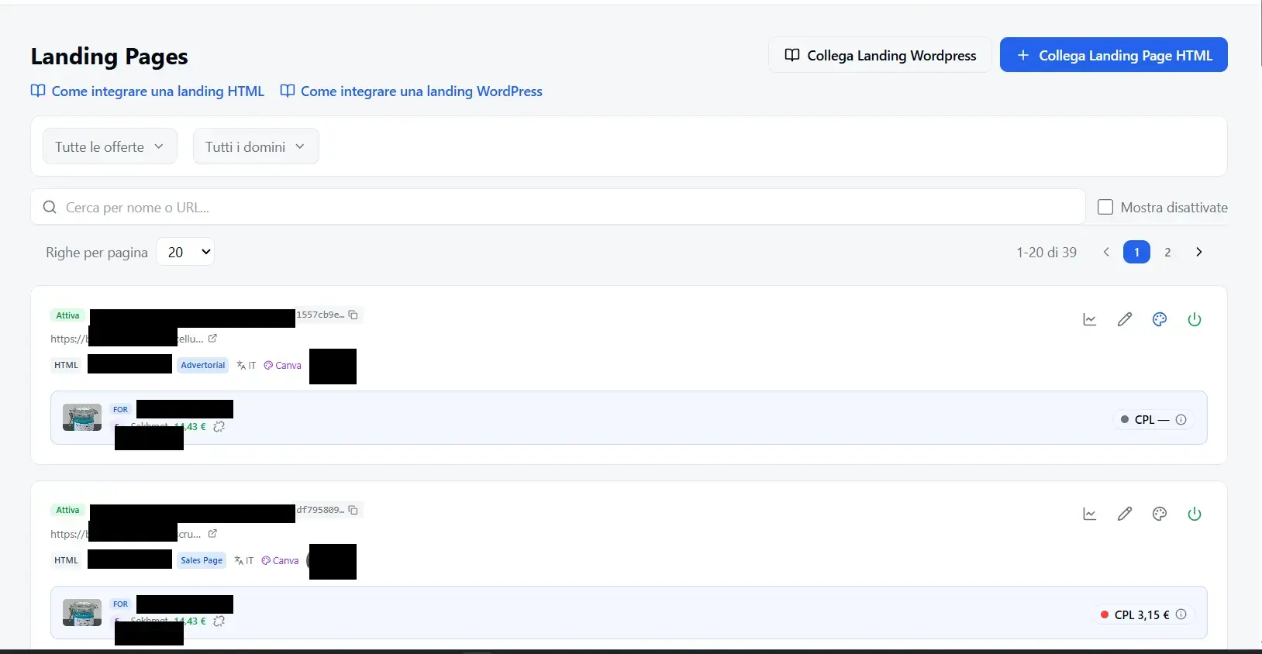Click HTML tag in the Advertorial landing row
This screenshot has height=654, width=1262.
click(66, 365)
